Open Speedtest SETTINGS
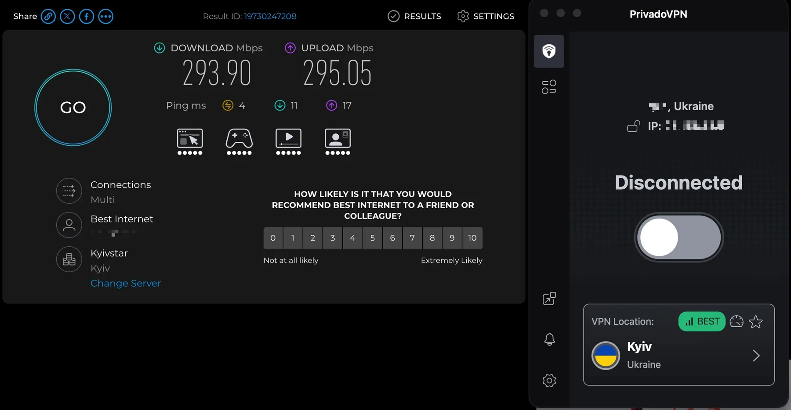This screenshot has height=410, width=791. [x=486, y=16]
